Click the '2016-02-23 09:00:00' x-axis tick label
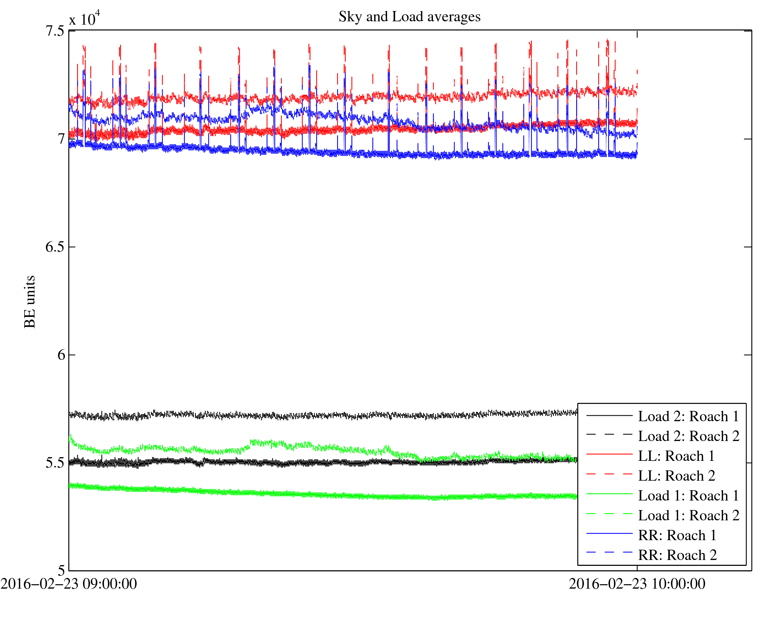The height and width of the screenshot is (618, 762). [69, 584]
